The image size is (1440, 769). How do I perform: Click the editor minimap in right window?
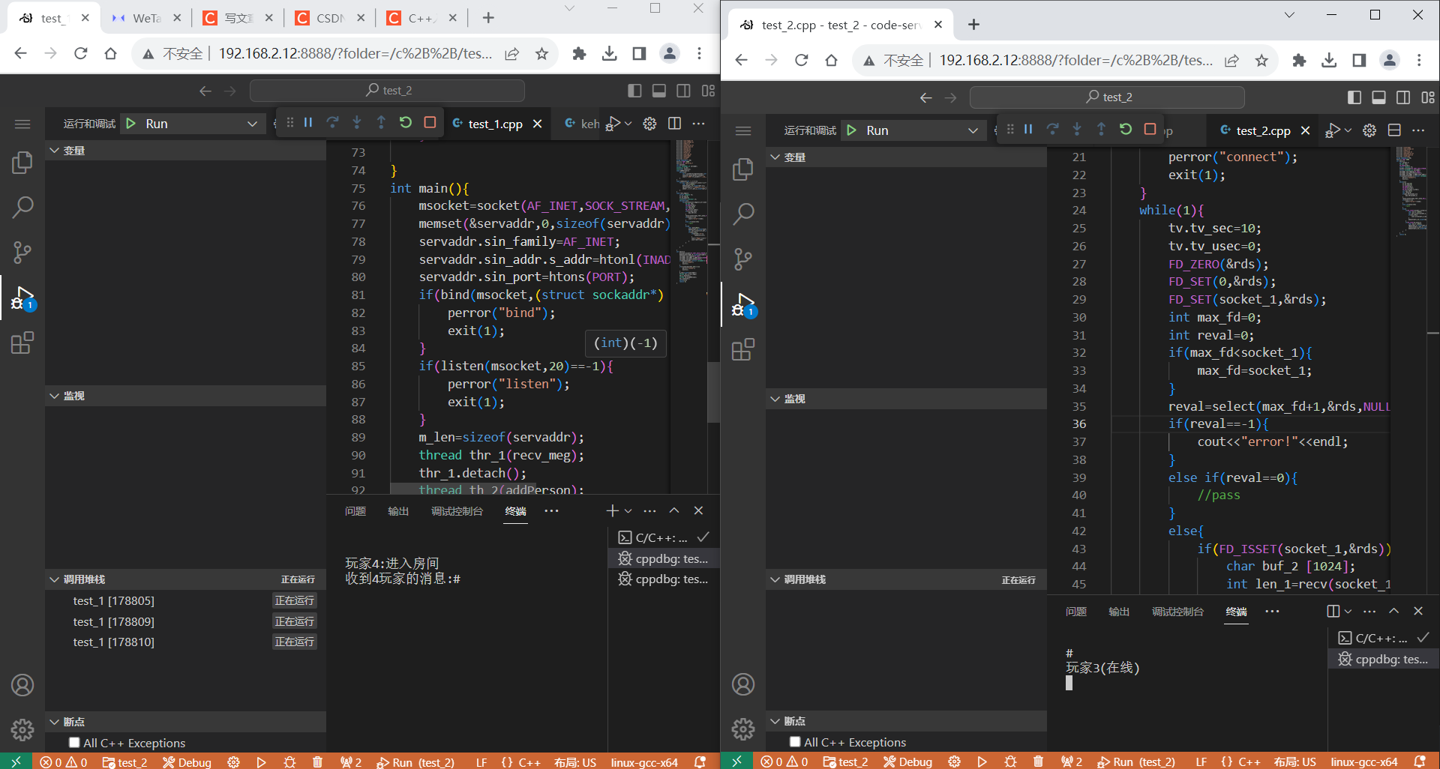coord(1411,187)
